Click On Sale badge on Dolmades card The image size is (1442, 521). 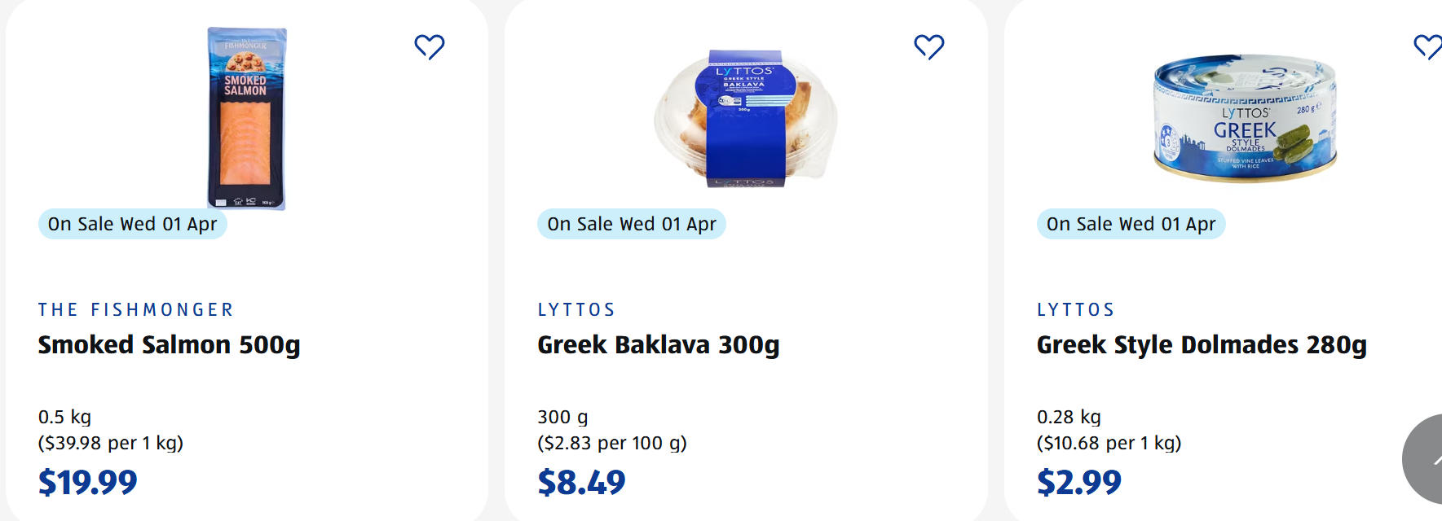(1131, 224)
